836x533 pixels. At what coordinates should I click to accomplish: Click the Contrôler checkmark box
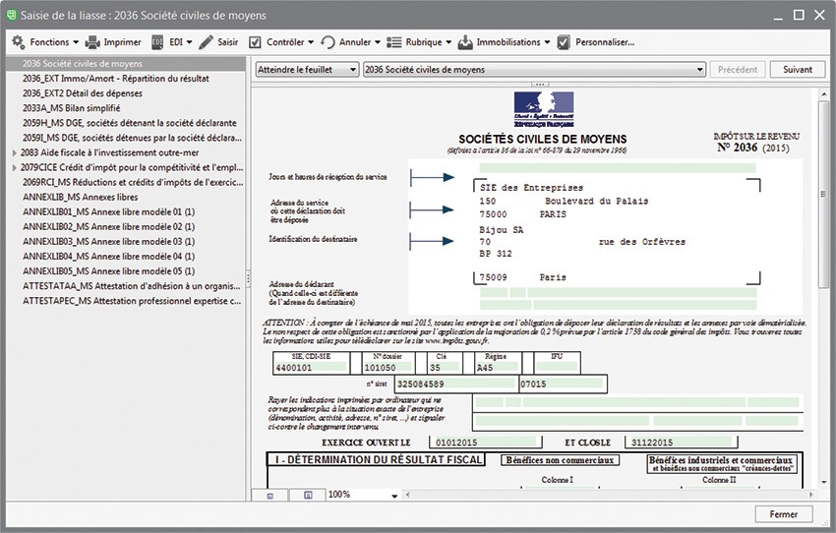tap(256, 42)
